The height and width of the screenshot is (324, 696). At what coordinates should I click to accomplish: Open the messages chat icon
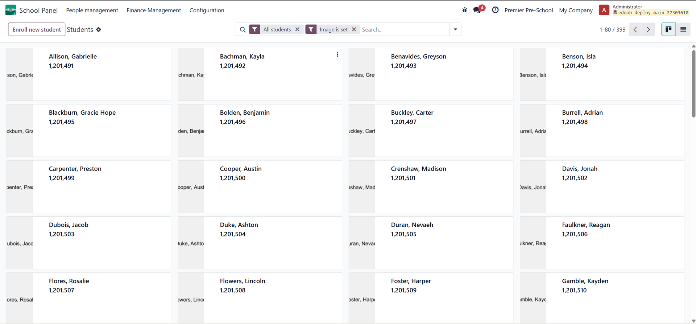click(477, 10)
